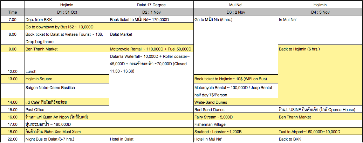Click the 'Seafood : Lobster ~1,200B' cell
The width and height of the screenshot is (363, 143).
tap(236, 131)
